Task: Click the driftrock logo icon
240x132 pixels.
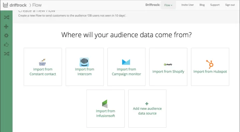Action: [x=5, y=5]
